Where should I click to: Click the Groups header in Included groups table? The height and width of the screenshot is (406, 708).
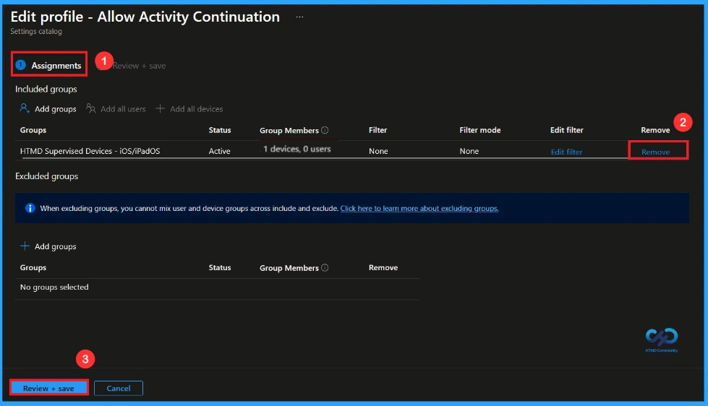coord(33,130)
